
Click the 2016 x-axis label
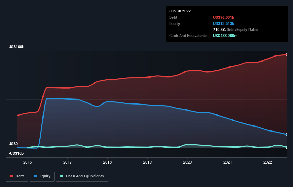pos(27,162)
